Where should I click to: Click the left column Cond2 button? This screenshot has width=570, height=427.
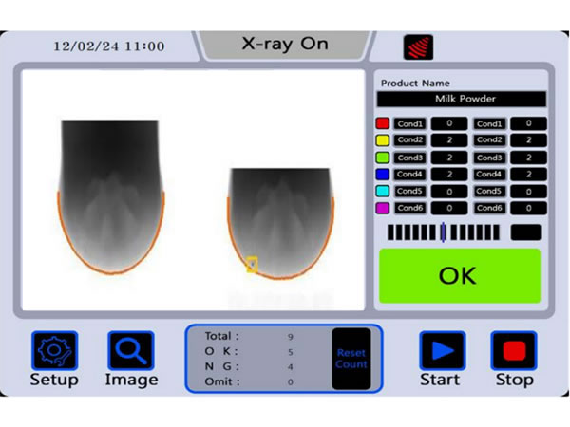point(410,140)
